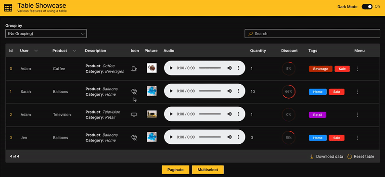This screenshot has height=177, width=385.
Task: Open audio options in Jen's row player
Action: pyautogui.click(x=238, y=137)
